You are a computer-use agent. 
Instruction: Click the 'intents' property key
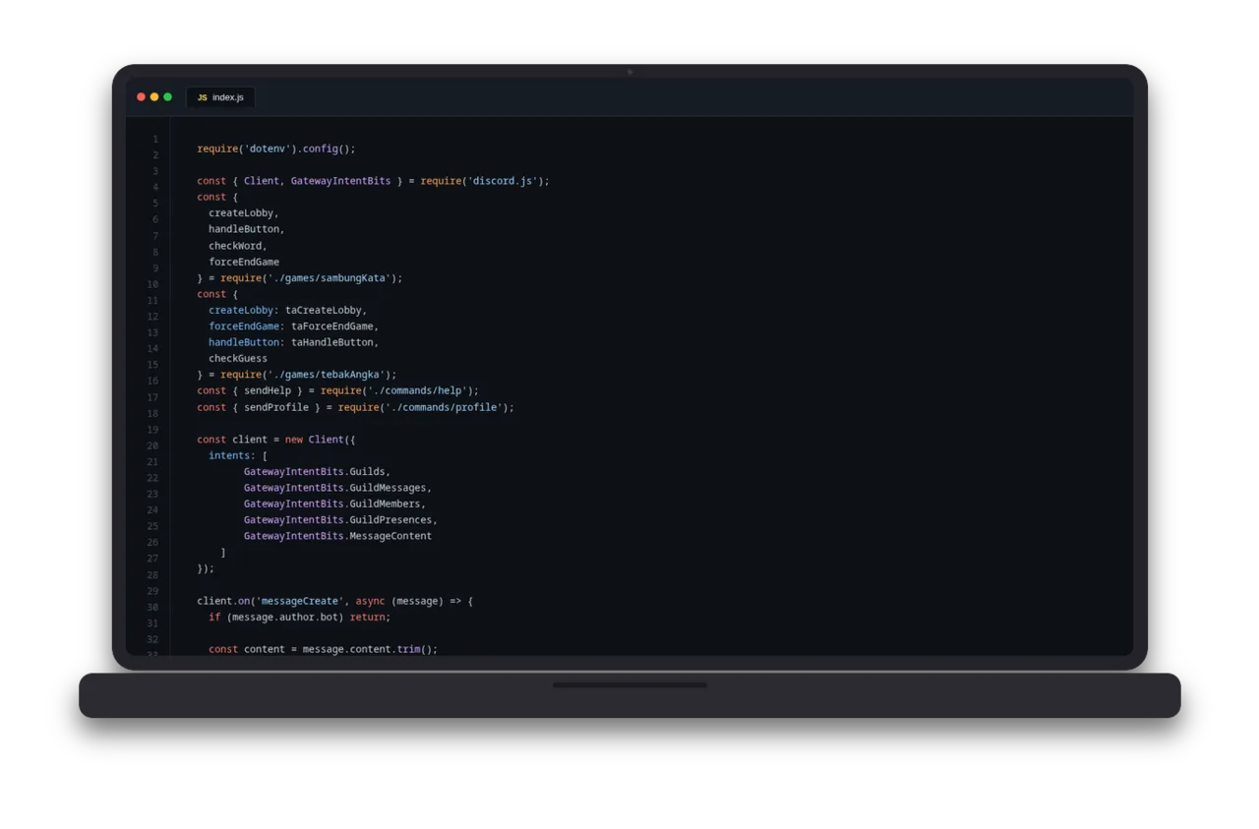pos(229,455)
